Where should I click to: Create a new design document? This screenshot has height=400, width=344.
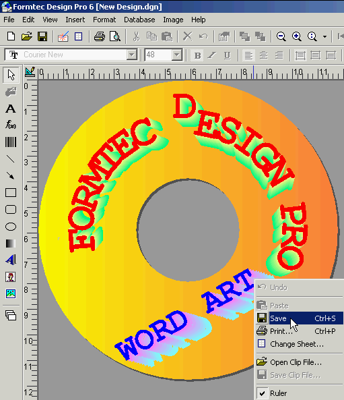[11, 36]
